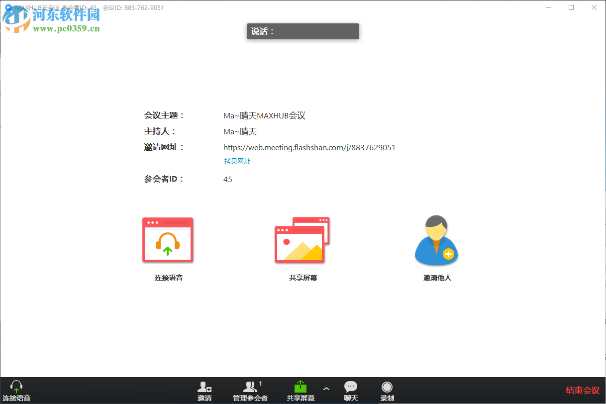Toggle screen sharing on

coord(300,391)
